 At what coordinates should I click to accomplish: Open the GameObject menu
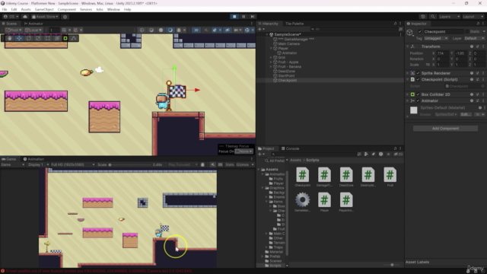pyautogui.click(x=44, y=10)
